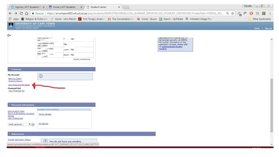Open Home - John Patrick bookmark
Screen dimensions: 279x157
pos(63,19)
